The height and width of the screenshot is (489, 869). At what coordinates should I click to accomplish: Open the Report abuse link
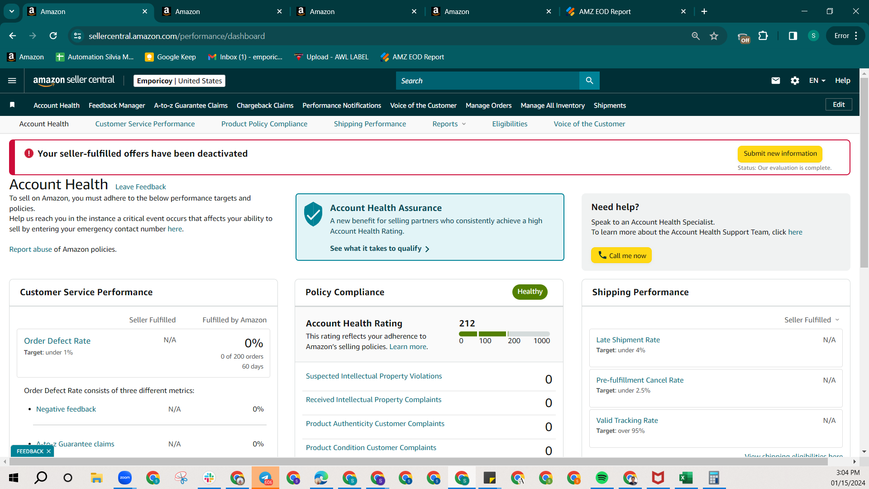pyautogui.click(x=30, y=249)
